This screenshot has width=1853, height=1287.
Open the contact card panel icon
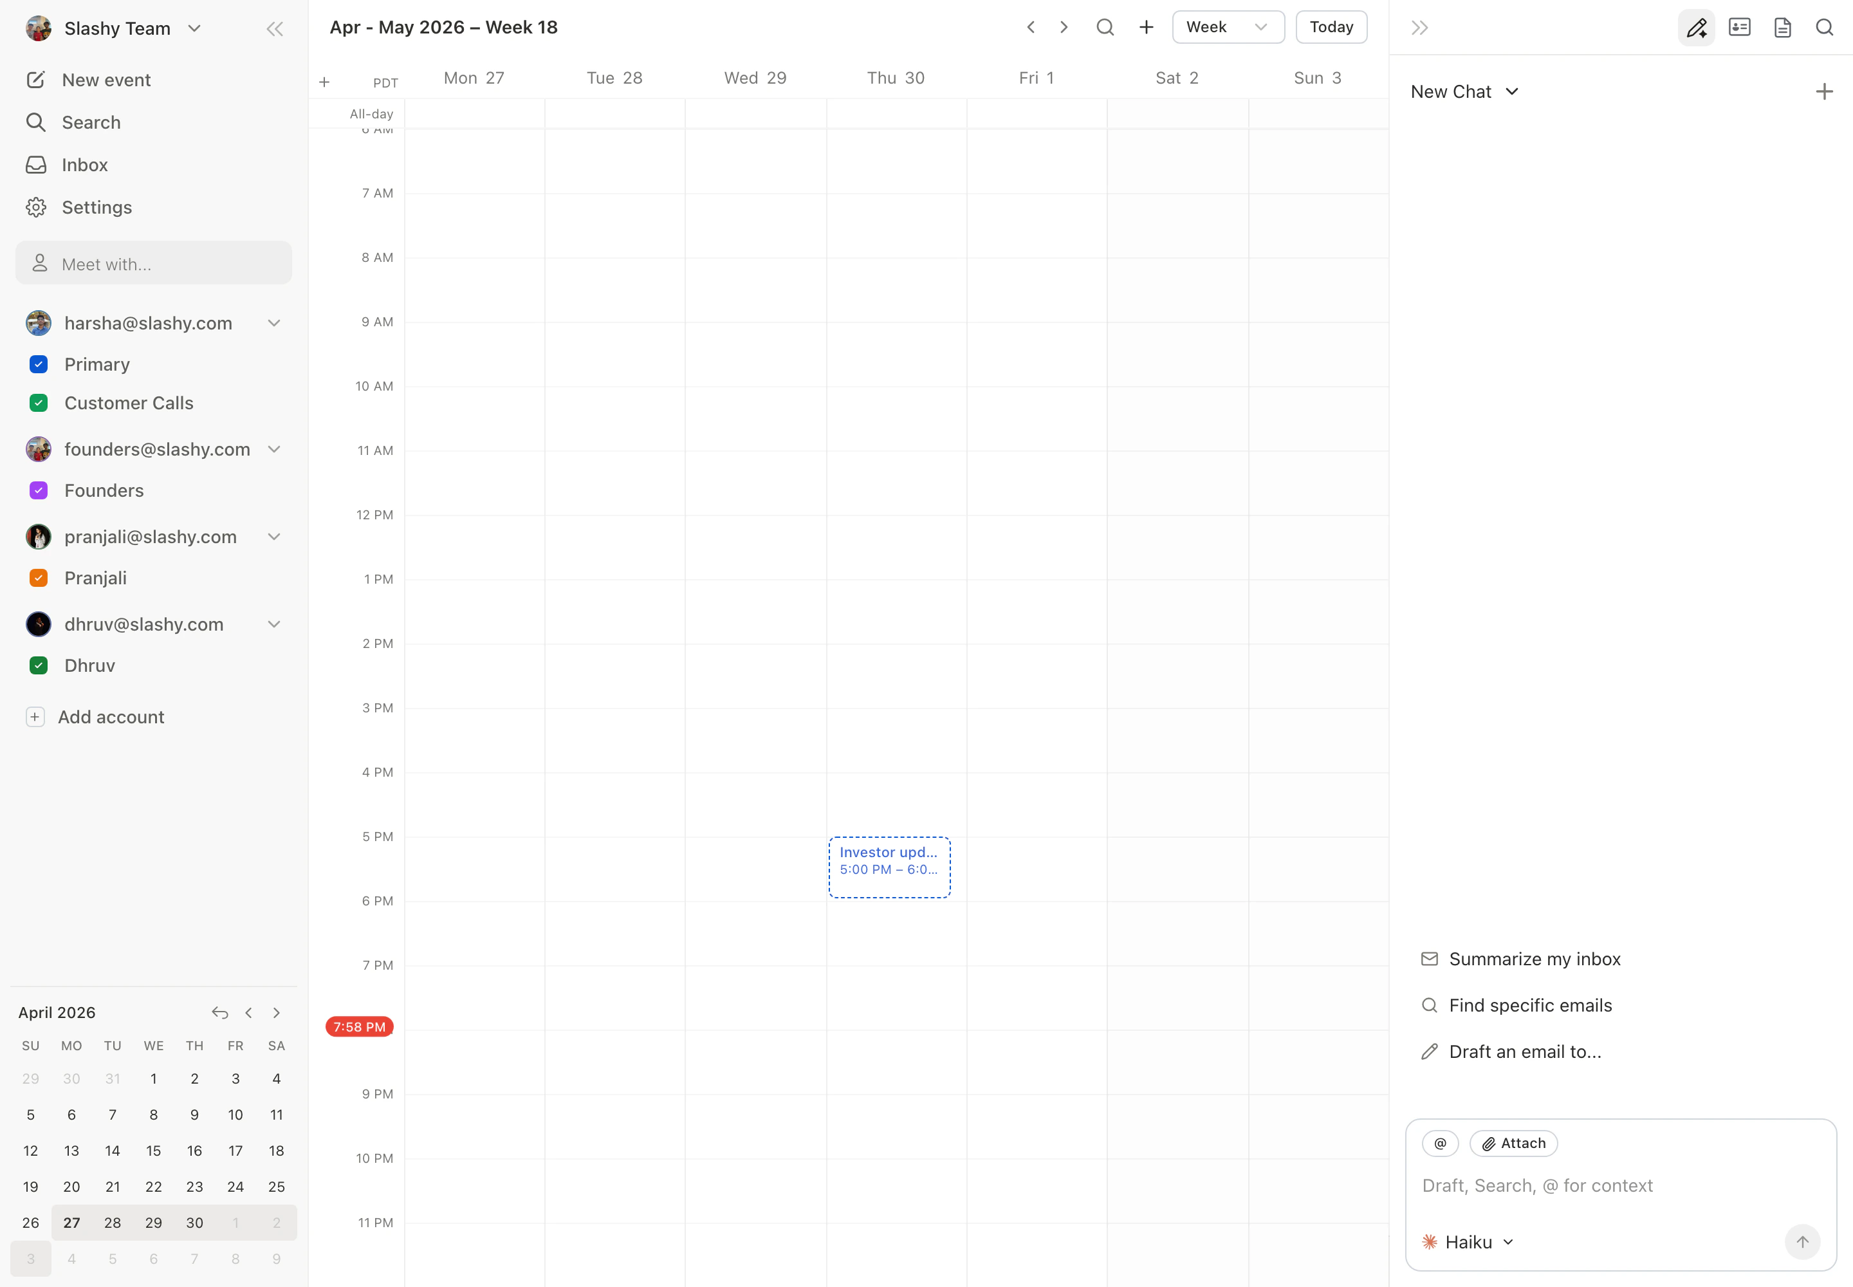tap(1739, 28)
